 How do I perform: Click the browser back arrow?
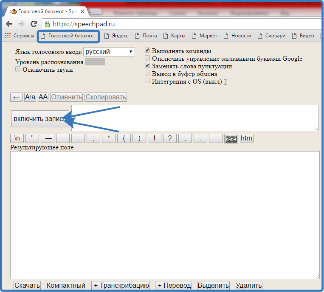[x=9, y=24]
